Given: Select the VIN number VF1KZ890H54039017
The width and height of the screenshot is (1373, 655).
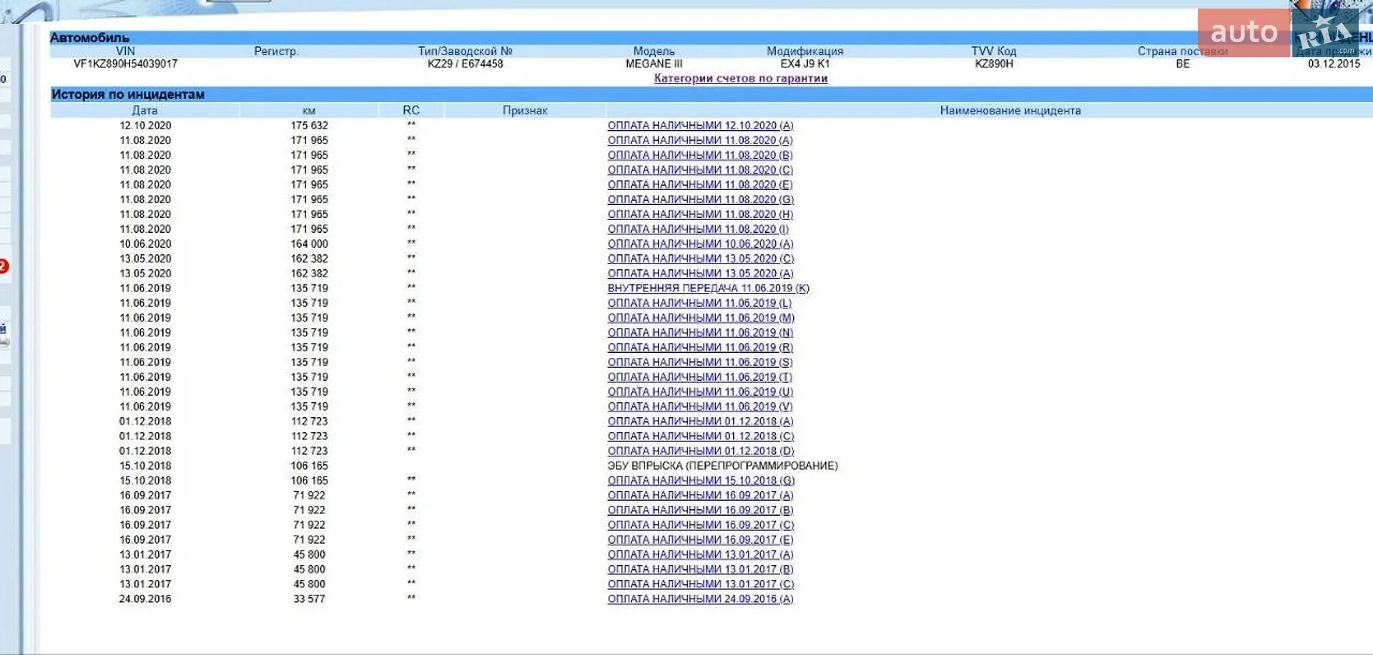Looking at the screenshot, I should pyautogui.click(x=125, y=64).
